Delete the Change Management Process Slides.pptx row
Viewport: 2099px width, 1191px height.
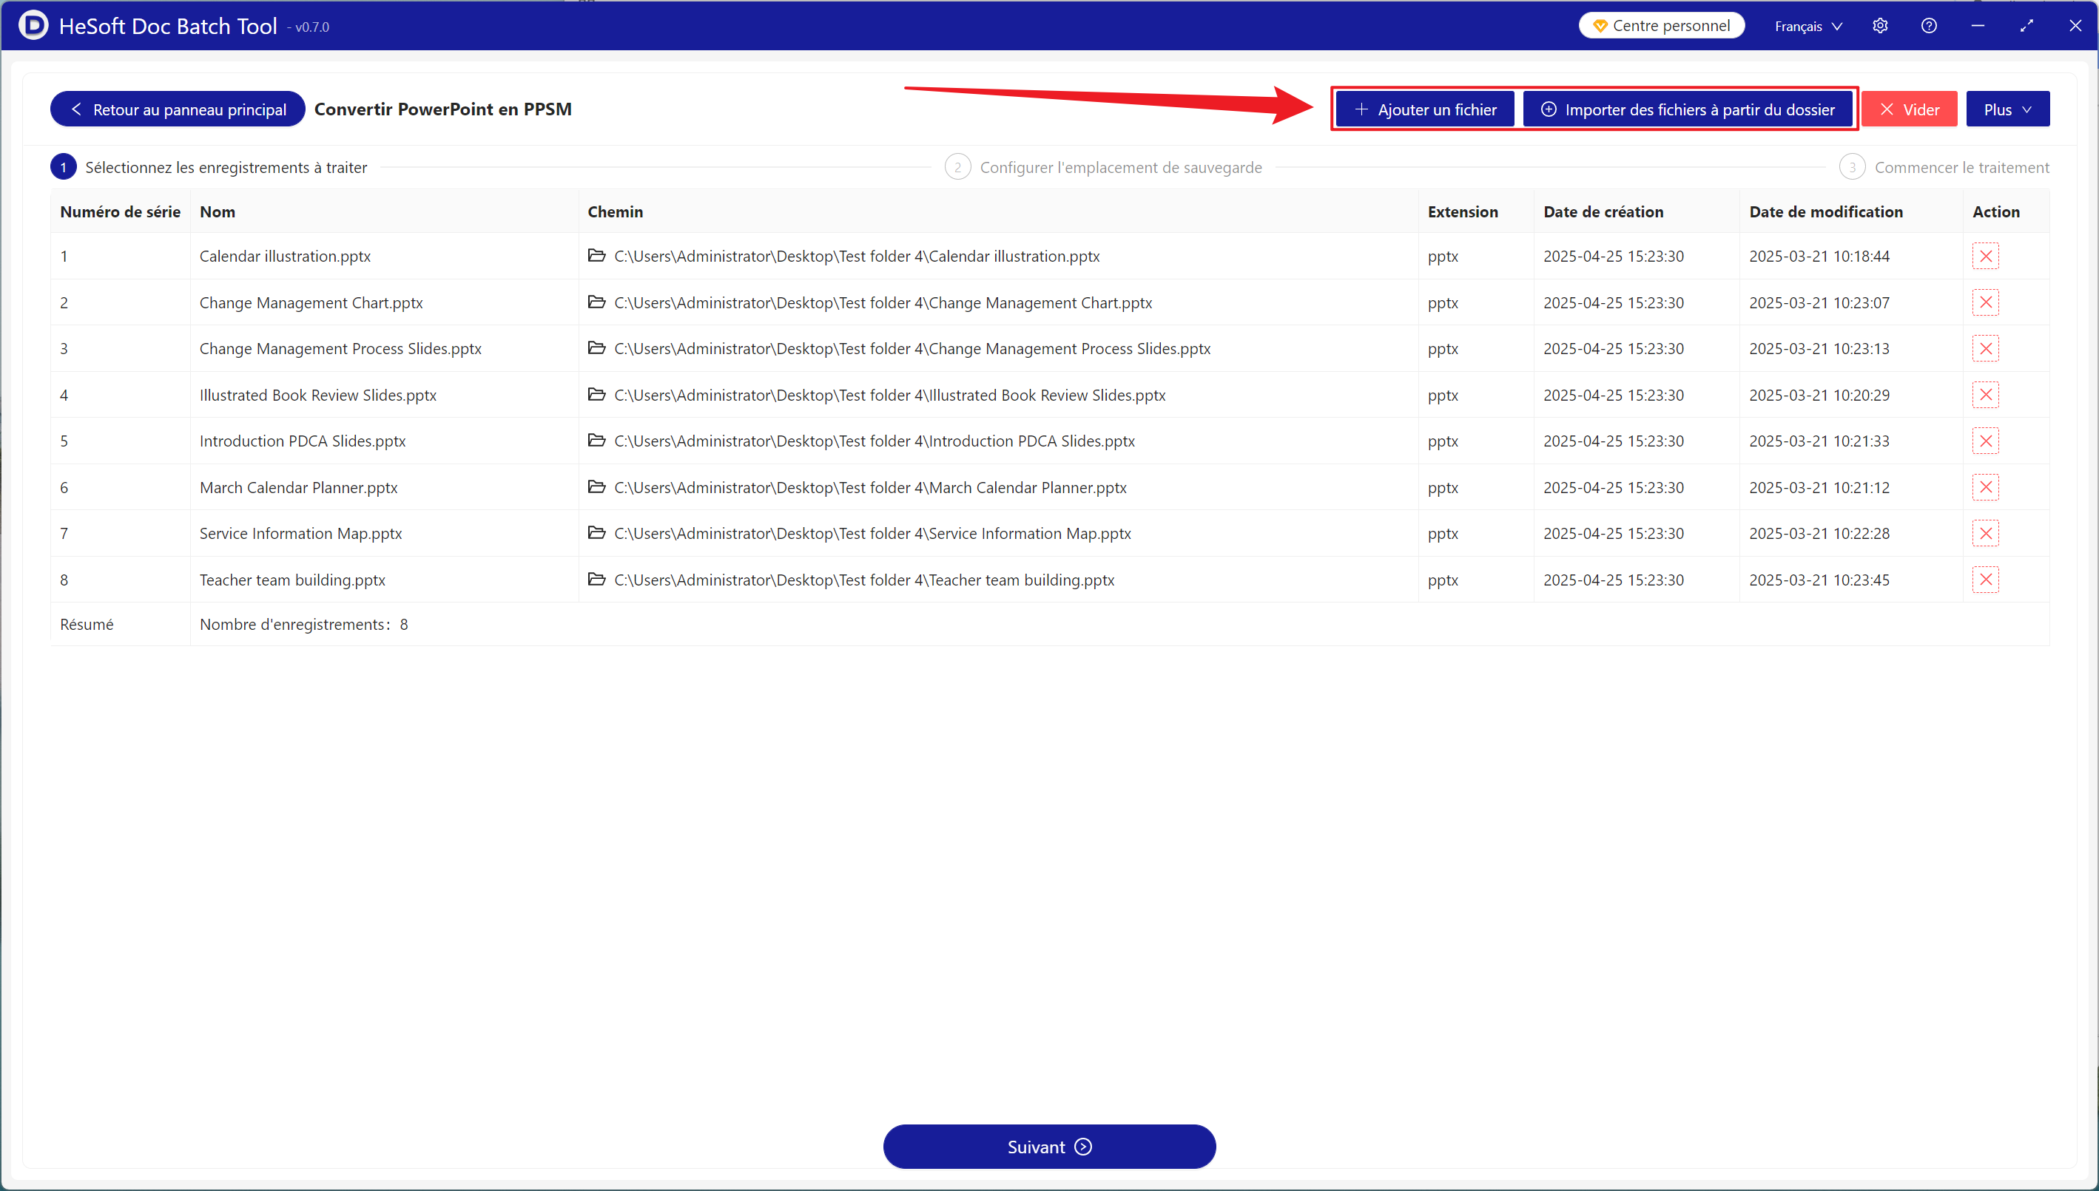pos(1985,348)
